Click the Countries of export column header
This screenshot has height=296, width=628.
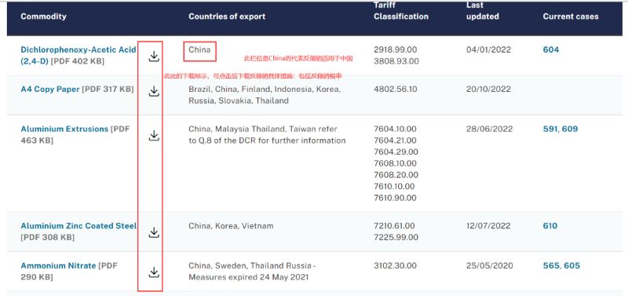tap(227, 16)
